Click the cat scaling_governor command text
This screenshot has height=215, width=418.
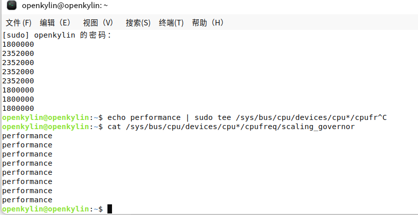[x=231, y=127]
